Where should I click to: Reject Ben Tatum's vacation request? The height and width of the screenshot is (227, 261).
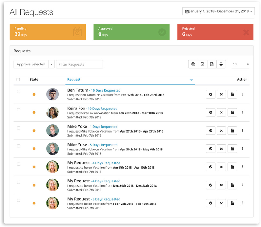pos(221,94)
